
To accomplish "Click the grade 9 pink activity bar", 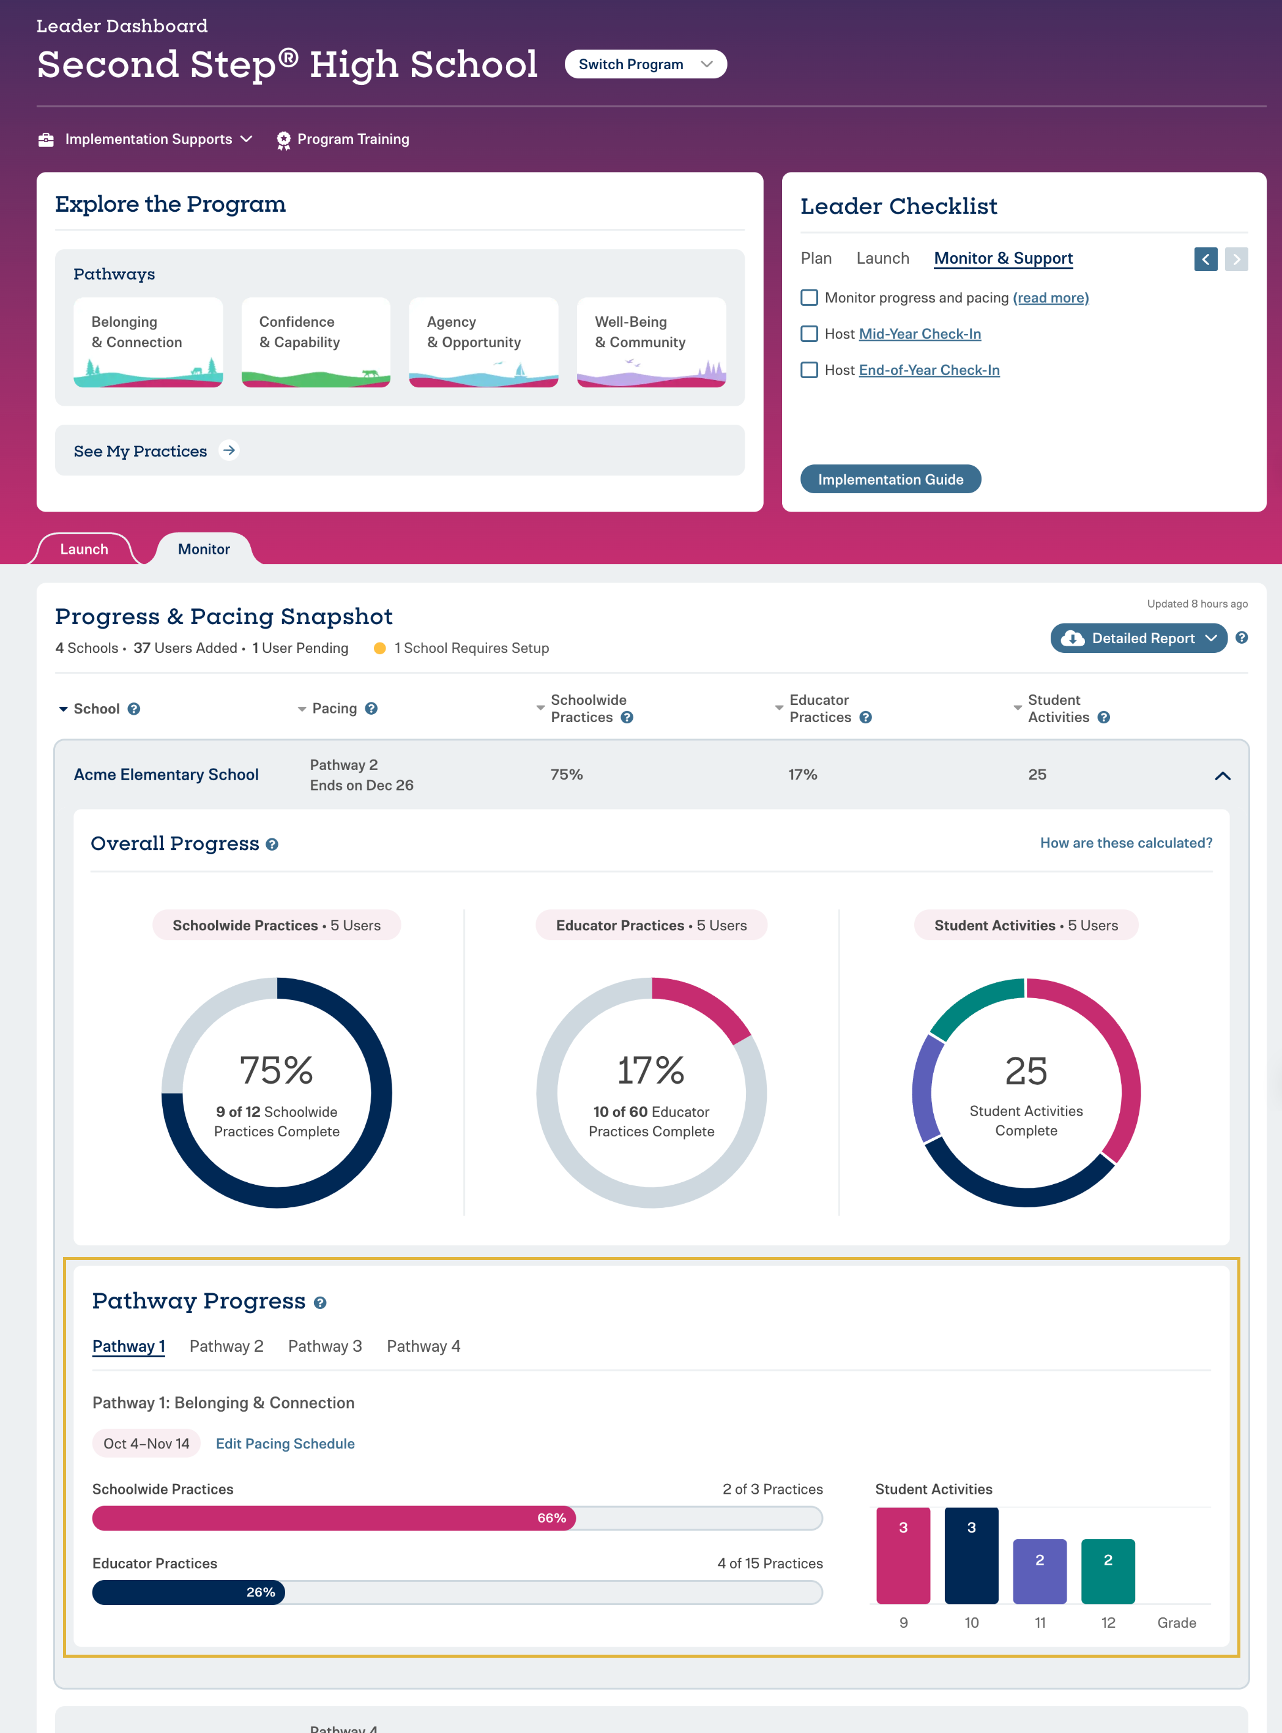I will pos(903,1556).
